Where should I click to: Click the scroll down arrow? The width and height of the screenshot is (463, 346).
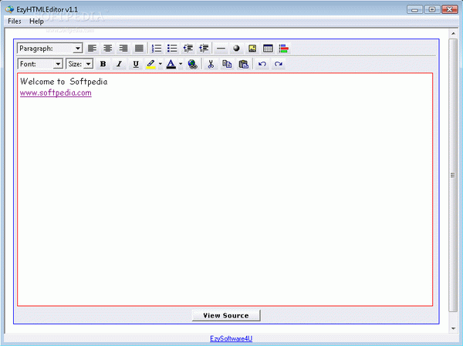(x=453, y=328)
